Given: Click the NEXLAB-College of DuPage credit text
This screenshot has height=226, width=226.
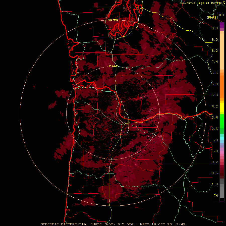Looking at the screenshot, I should [x=200, y=3].
